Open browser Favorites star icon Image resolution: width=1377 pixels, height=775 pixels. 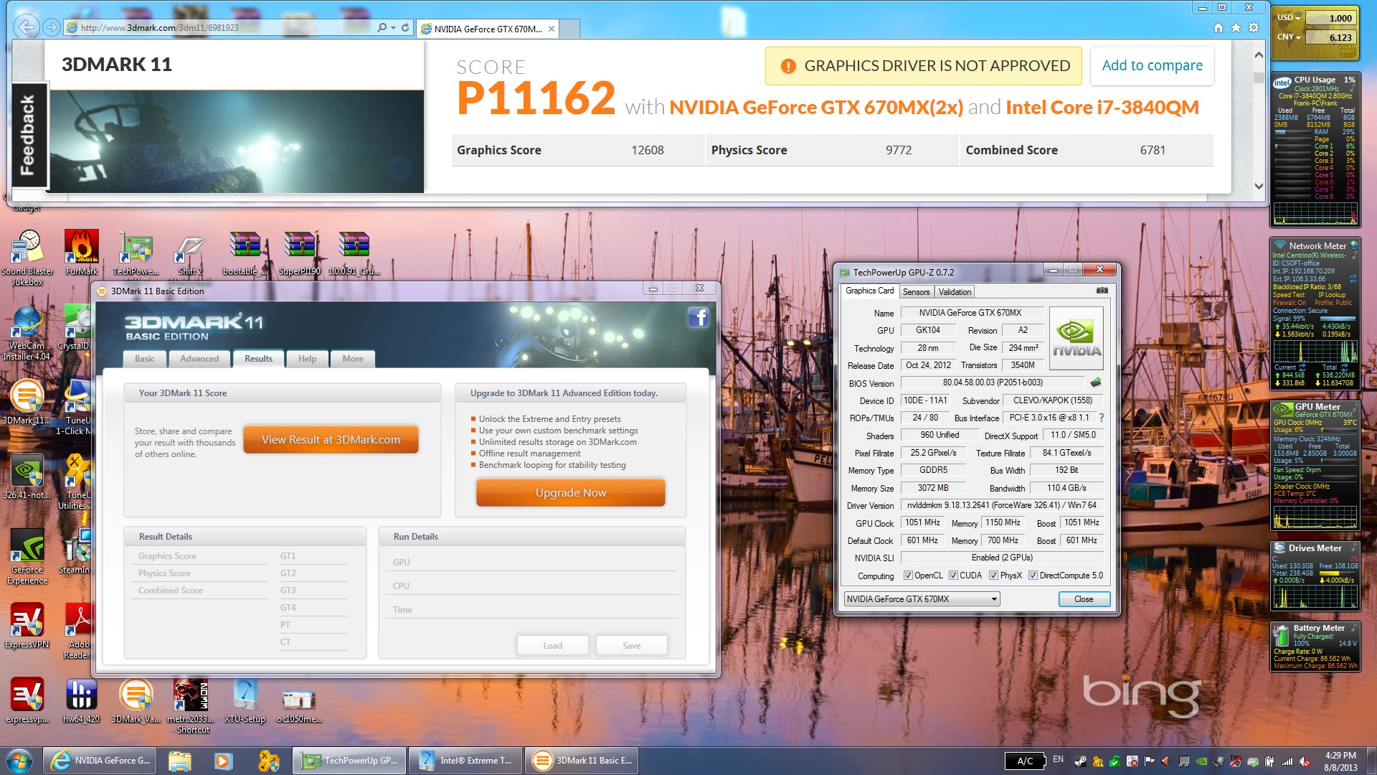coord(1236,28)
